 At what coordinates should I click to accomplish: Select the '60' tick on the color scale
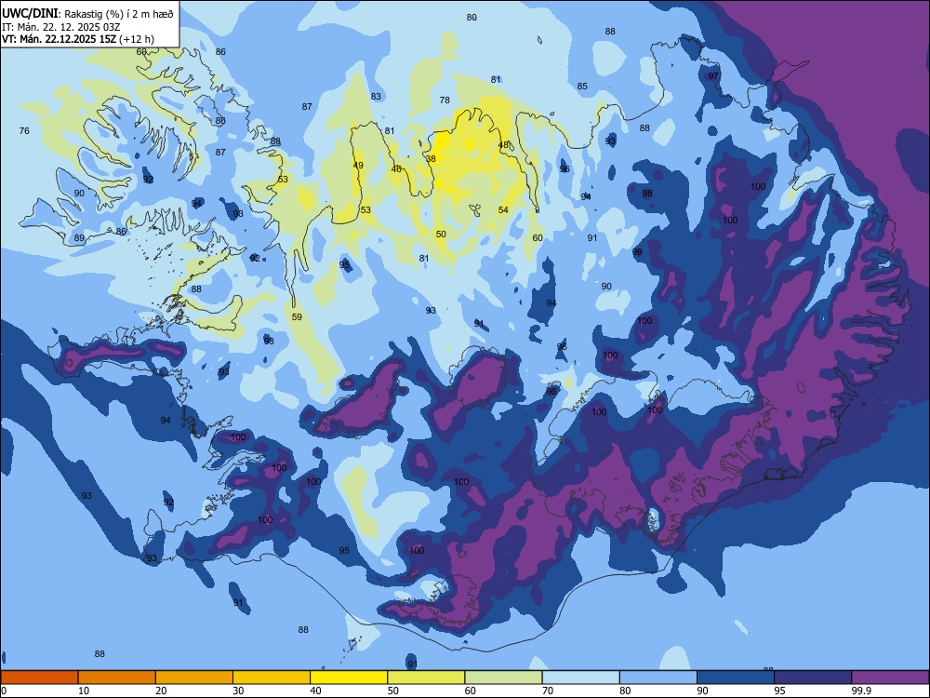[x=471, y=691]
